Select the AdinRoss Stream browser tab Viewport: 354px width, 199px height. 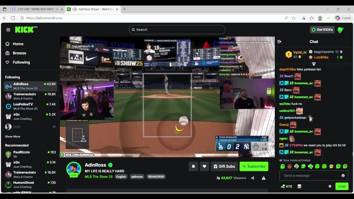(93, 9)
